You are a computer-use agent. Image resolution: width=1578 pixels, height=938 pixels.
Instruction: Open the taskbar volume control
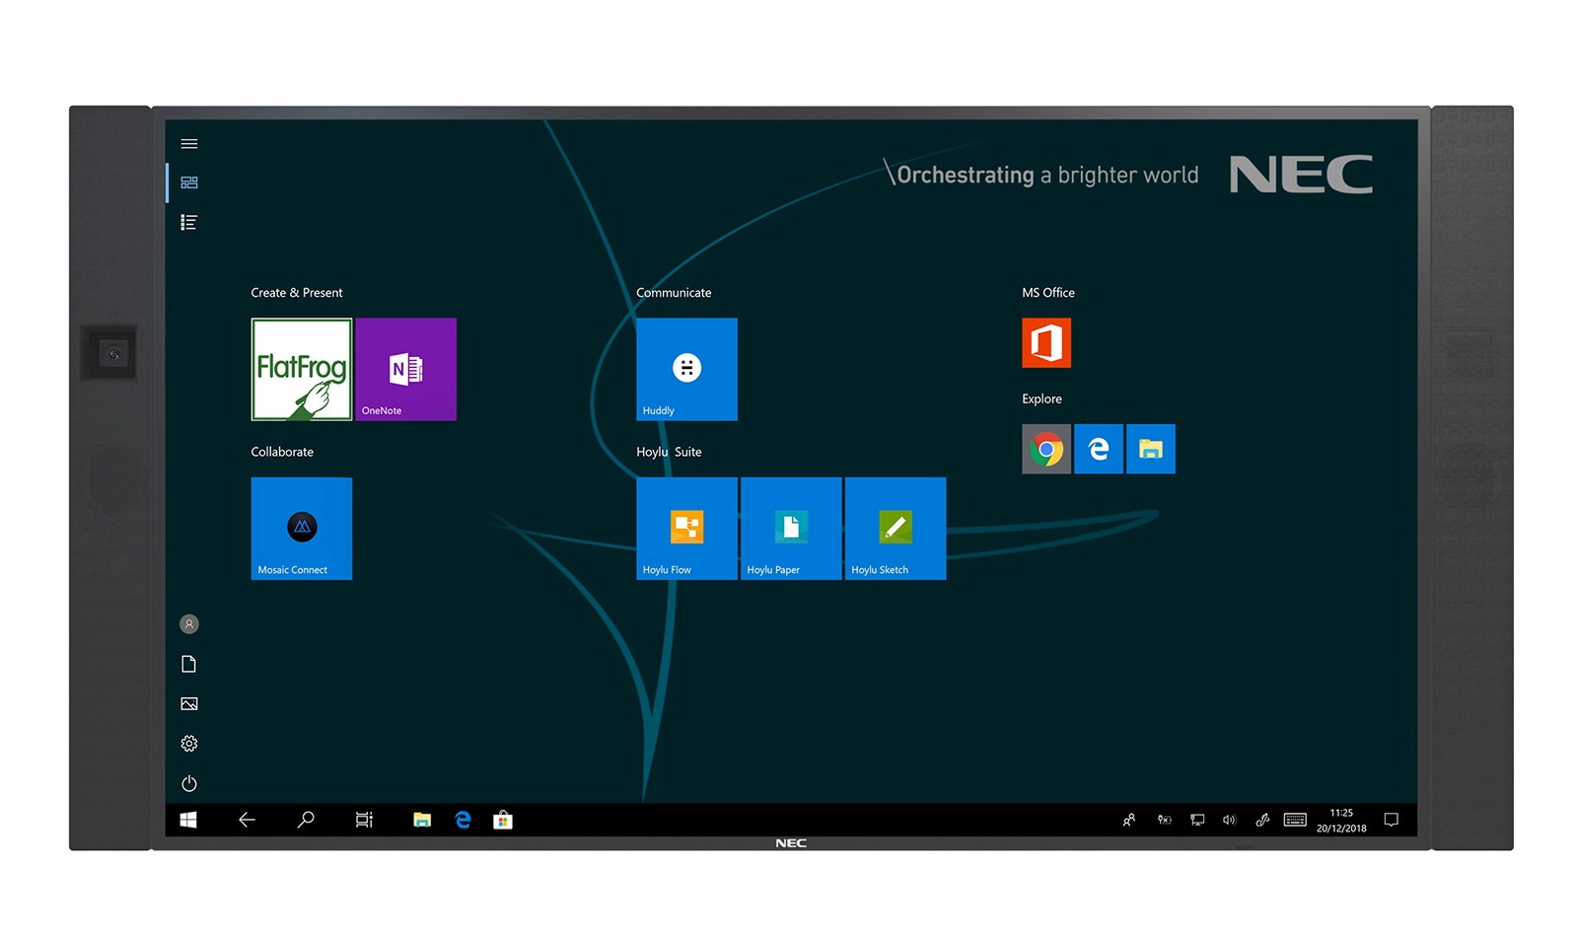pyautogui.click(x=1229, y=820)
